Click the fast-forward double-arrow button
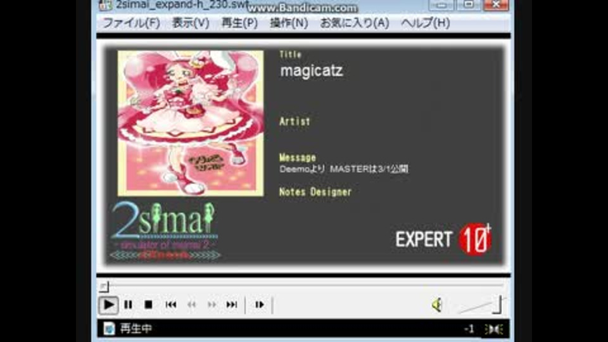608x342 pixels. pyautogui.click(x=212, y=305)
